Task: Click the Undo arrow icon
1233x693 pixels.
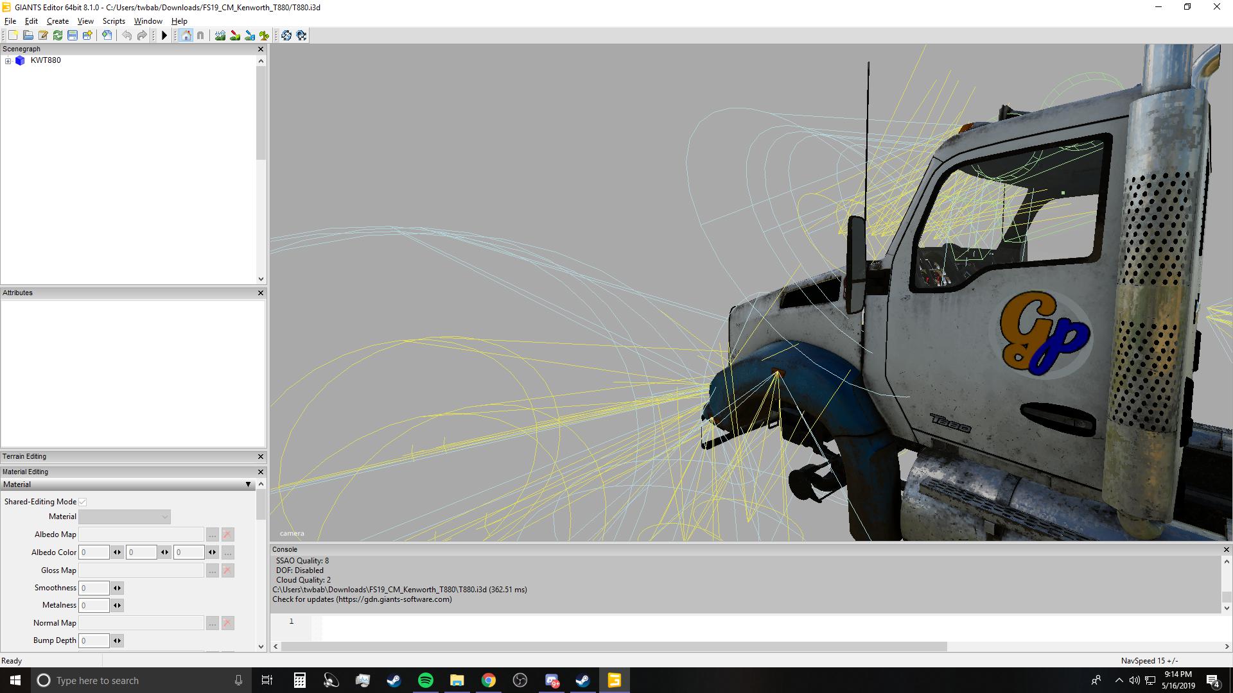Action: tap(127, 36)
